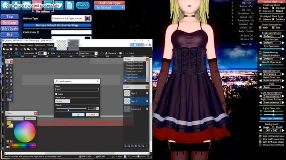The image size is (286, 160).
Task: Click previous arrow for Gaze Direction
Action: pyautogui.click(x=260, y=74)
